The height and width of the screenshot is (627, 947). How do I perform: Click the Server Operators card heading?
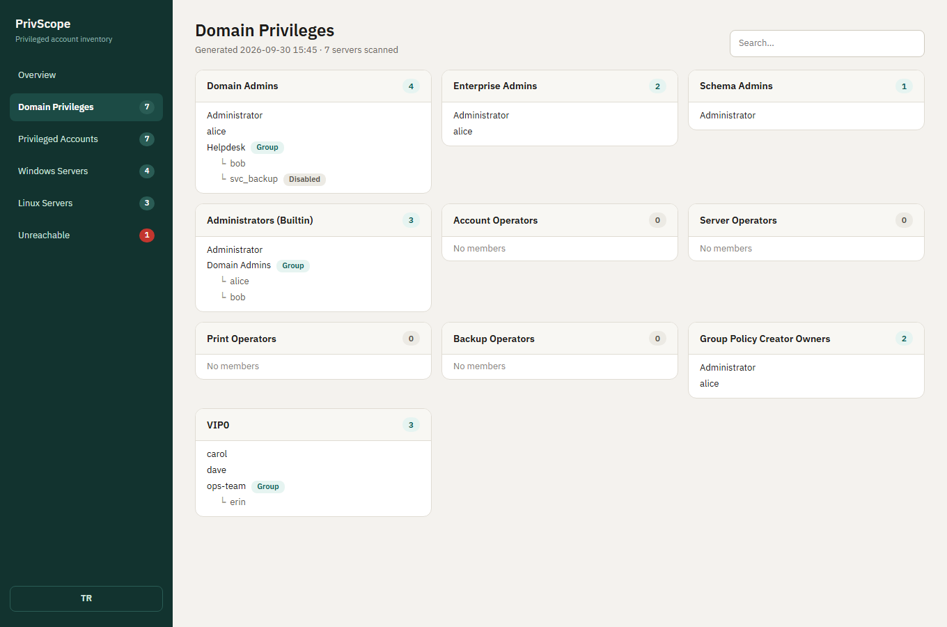(x=738, y=221)
